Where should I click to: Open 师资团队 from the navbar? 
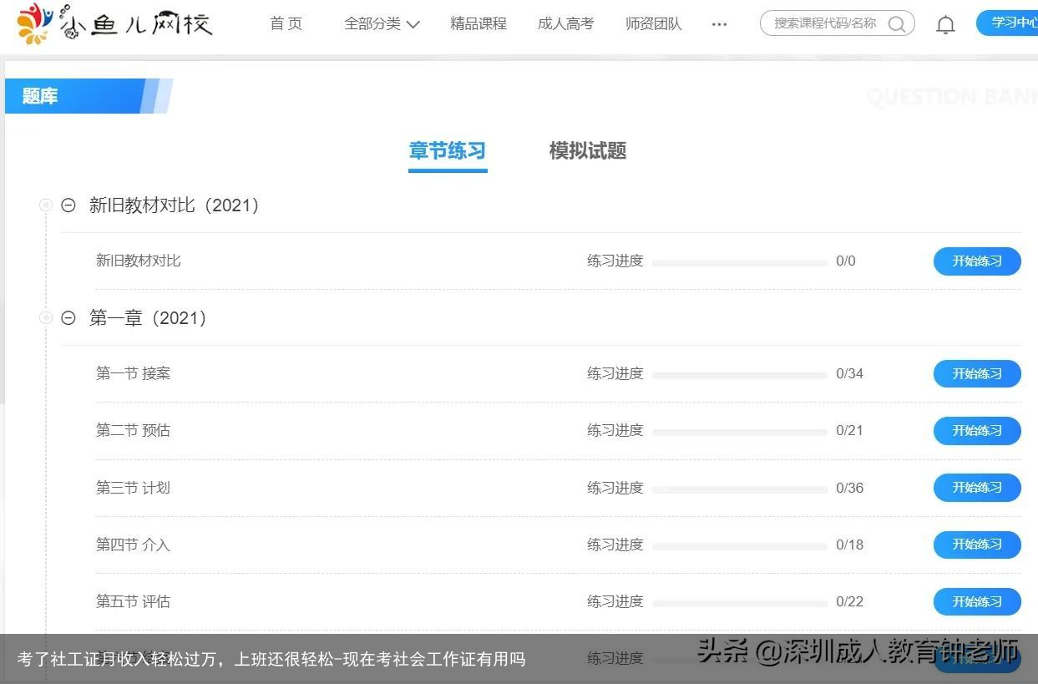(x=653, y=23)
